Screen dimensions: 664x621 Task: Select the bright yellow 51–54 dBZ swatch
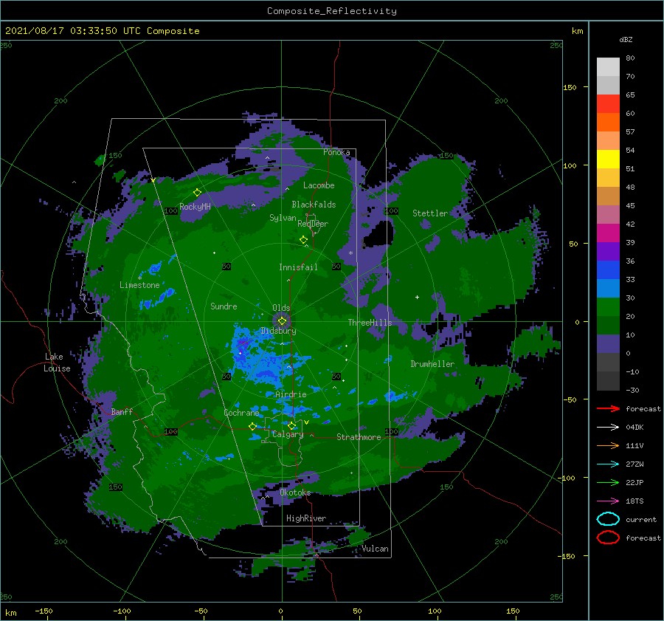(x=608, y=159)
